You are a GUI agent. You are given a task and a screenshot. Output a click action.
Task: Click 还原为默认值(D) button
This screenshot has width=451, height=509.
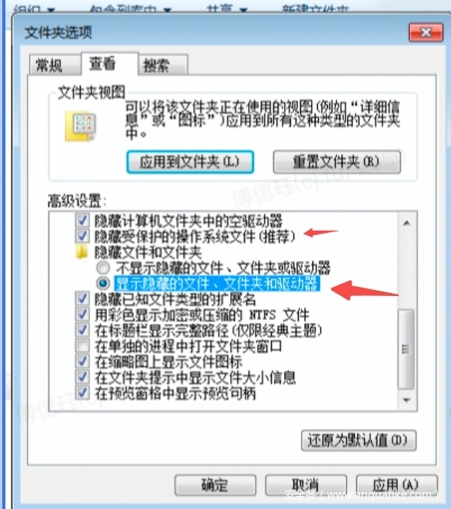pyautogui.click(x=359, y=441)
